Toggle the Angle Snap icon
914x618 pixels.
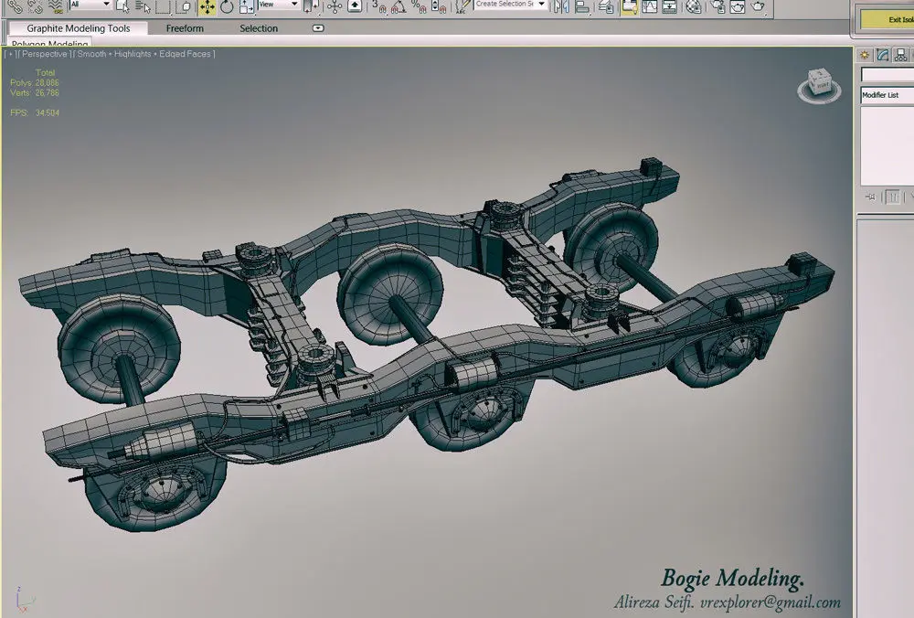click(x=399, y=6)
